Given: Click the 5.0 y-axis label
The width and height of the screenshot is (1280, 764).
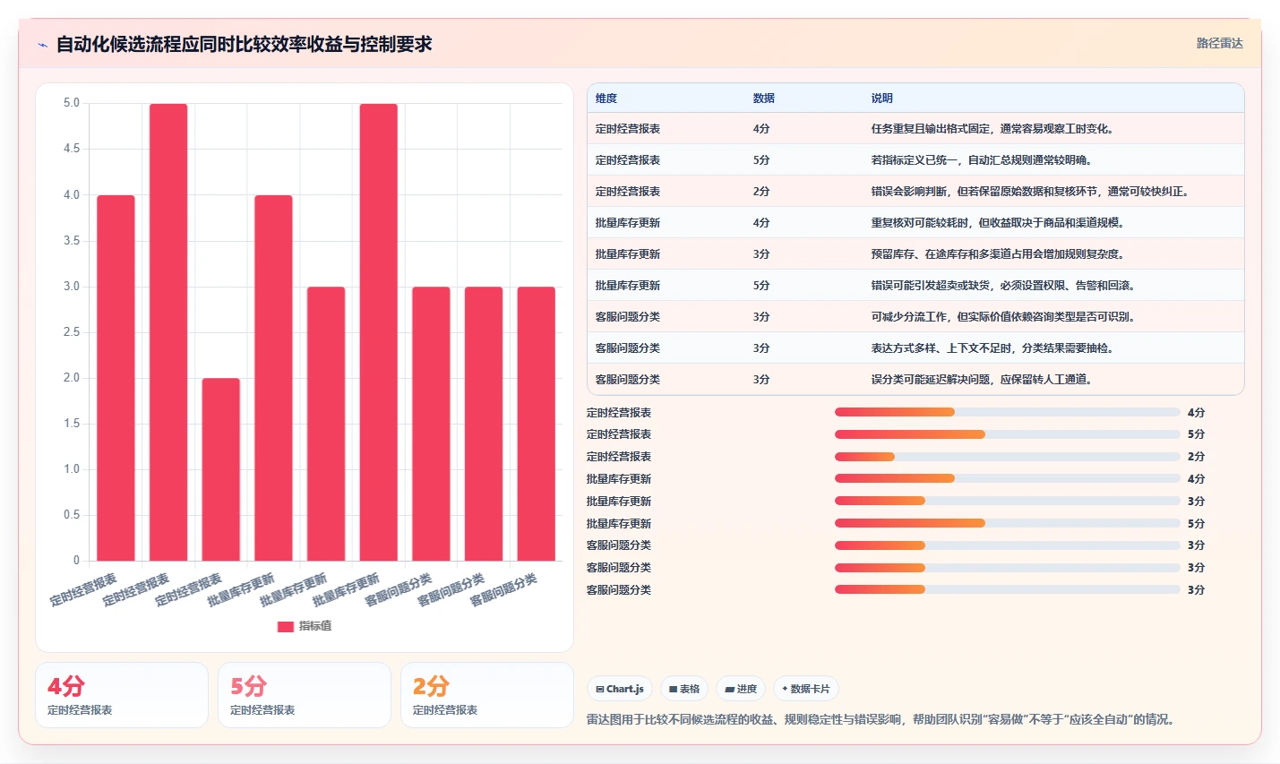Looking at the screenshot, I should (72, 103).
